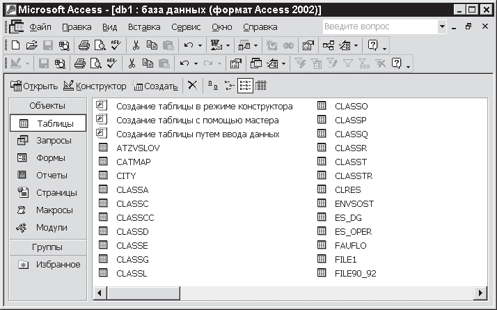This screenshot has height=310, width=497.
Task: Click the horizontal scrollbar right arrow
Action: tap(480, 292)
